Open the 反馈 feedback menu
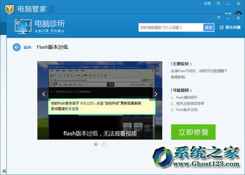 [x=207, y=3]
